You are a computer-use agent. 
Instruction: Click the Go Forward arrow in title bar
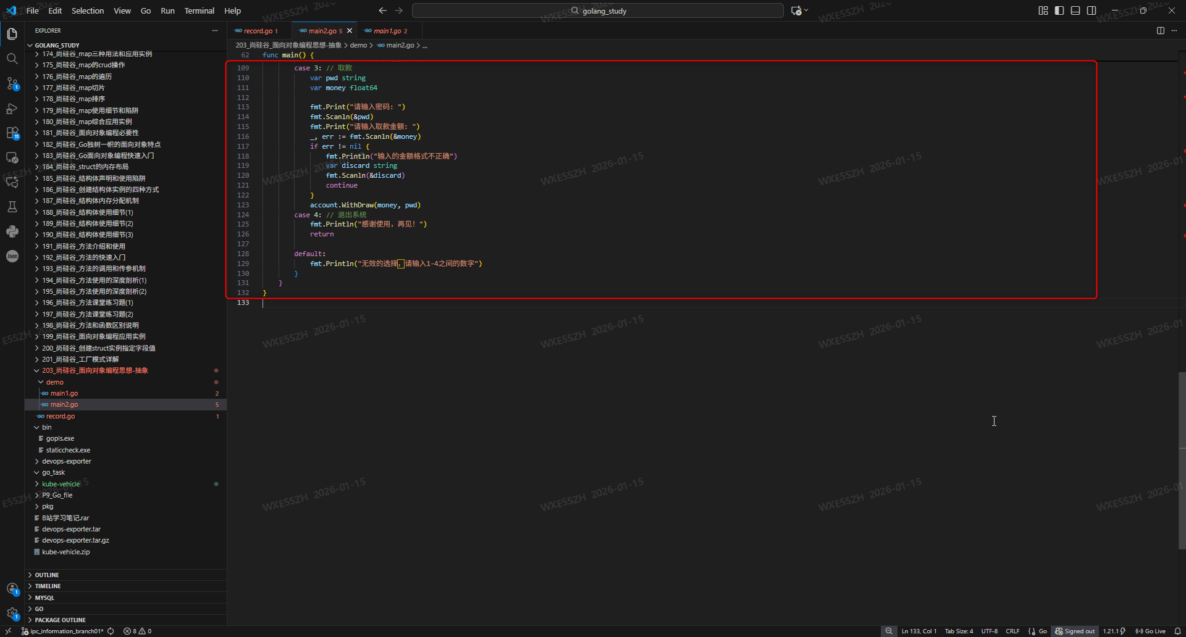398,10
